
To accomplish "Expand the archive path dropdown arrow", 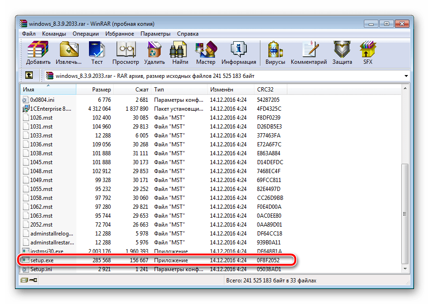I will point(406,76).
